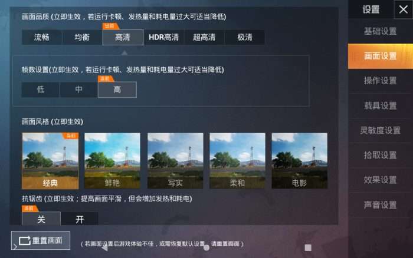Screen dimensions: 413x258
Task: Pick the 鲜艳 style thumbnail
Action: [x=112, y=161]
